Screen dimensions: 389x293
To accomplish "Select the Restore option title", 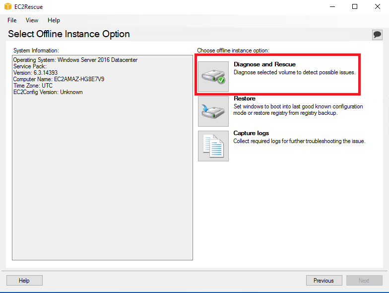I will 244,98.
